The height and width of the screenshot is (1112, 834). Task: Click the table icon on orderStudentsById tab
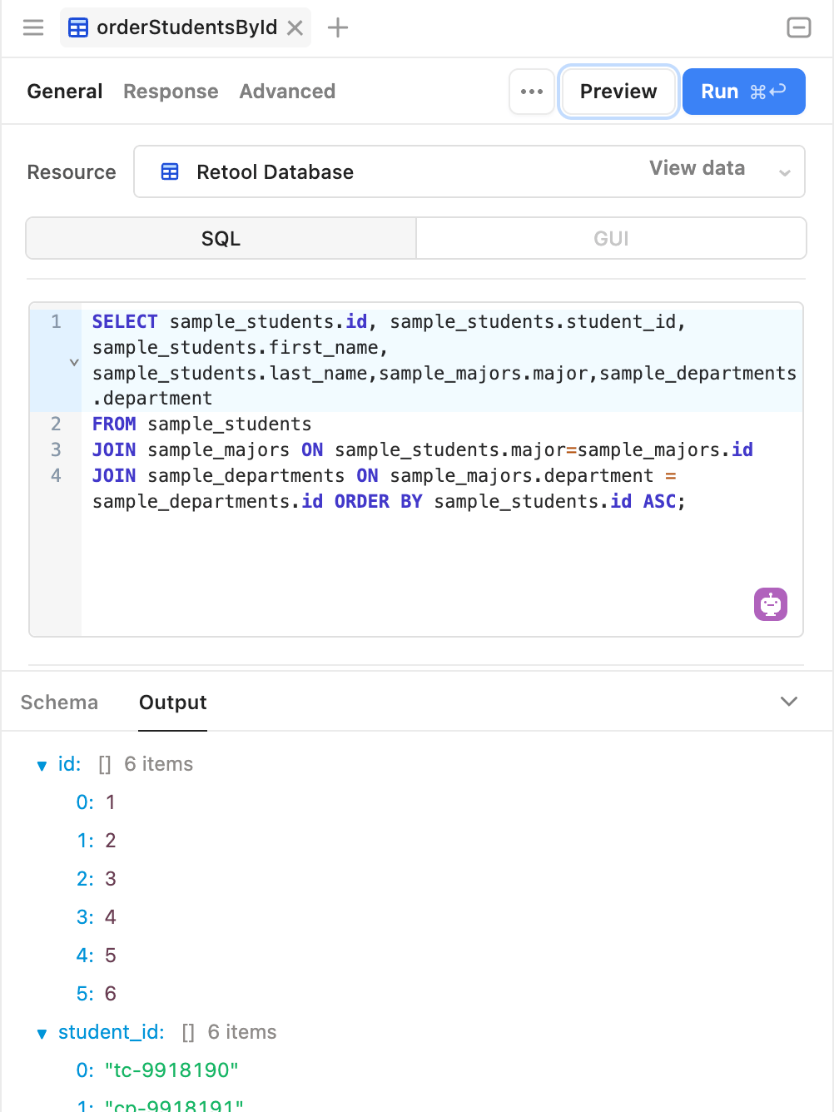[78, 27]
